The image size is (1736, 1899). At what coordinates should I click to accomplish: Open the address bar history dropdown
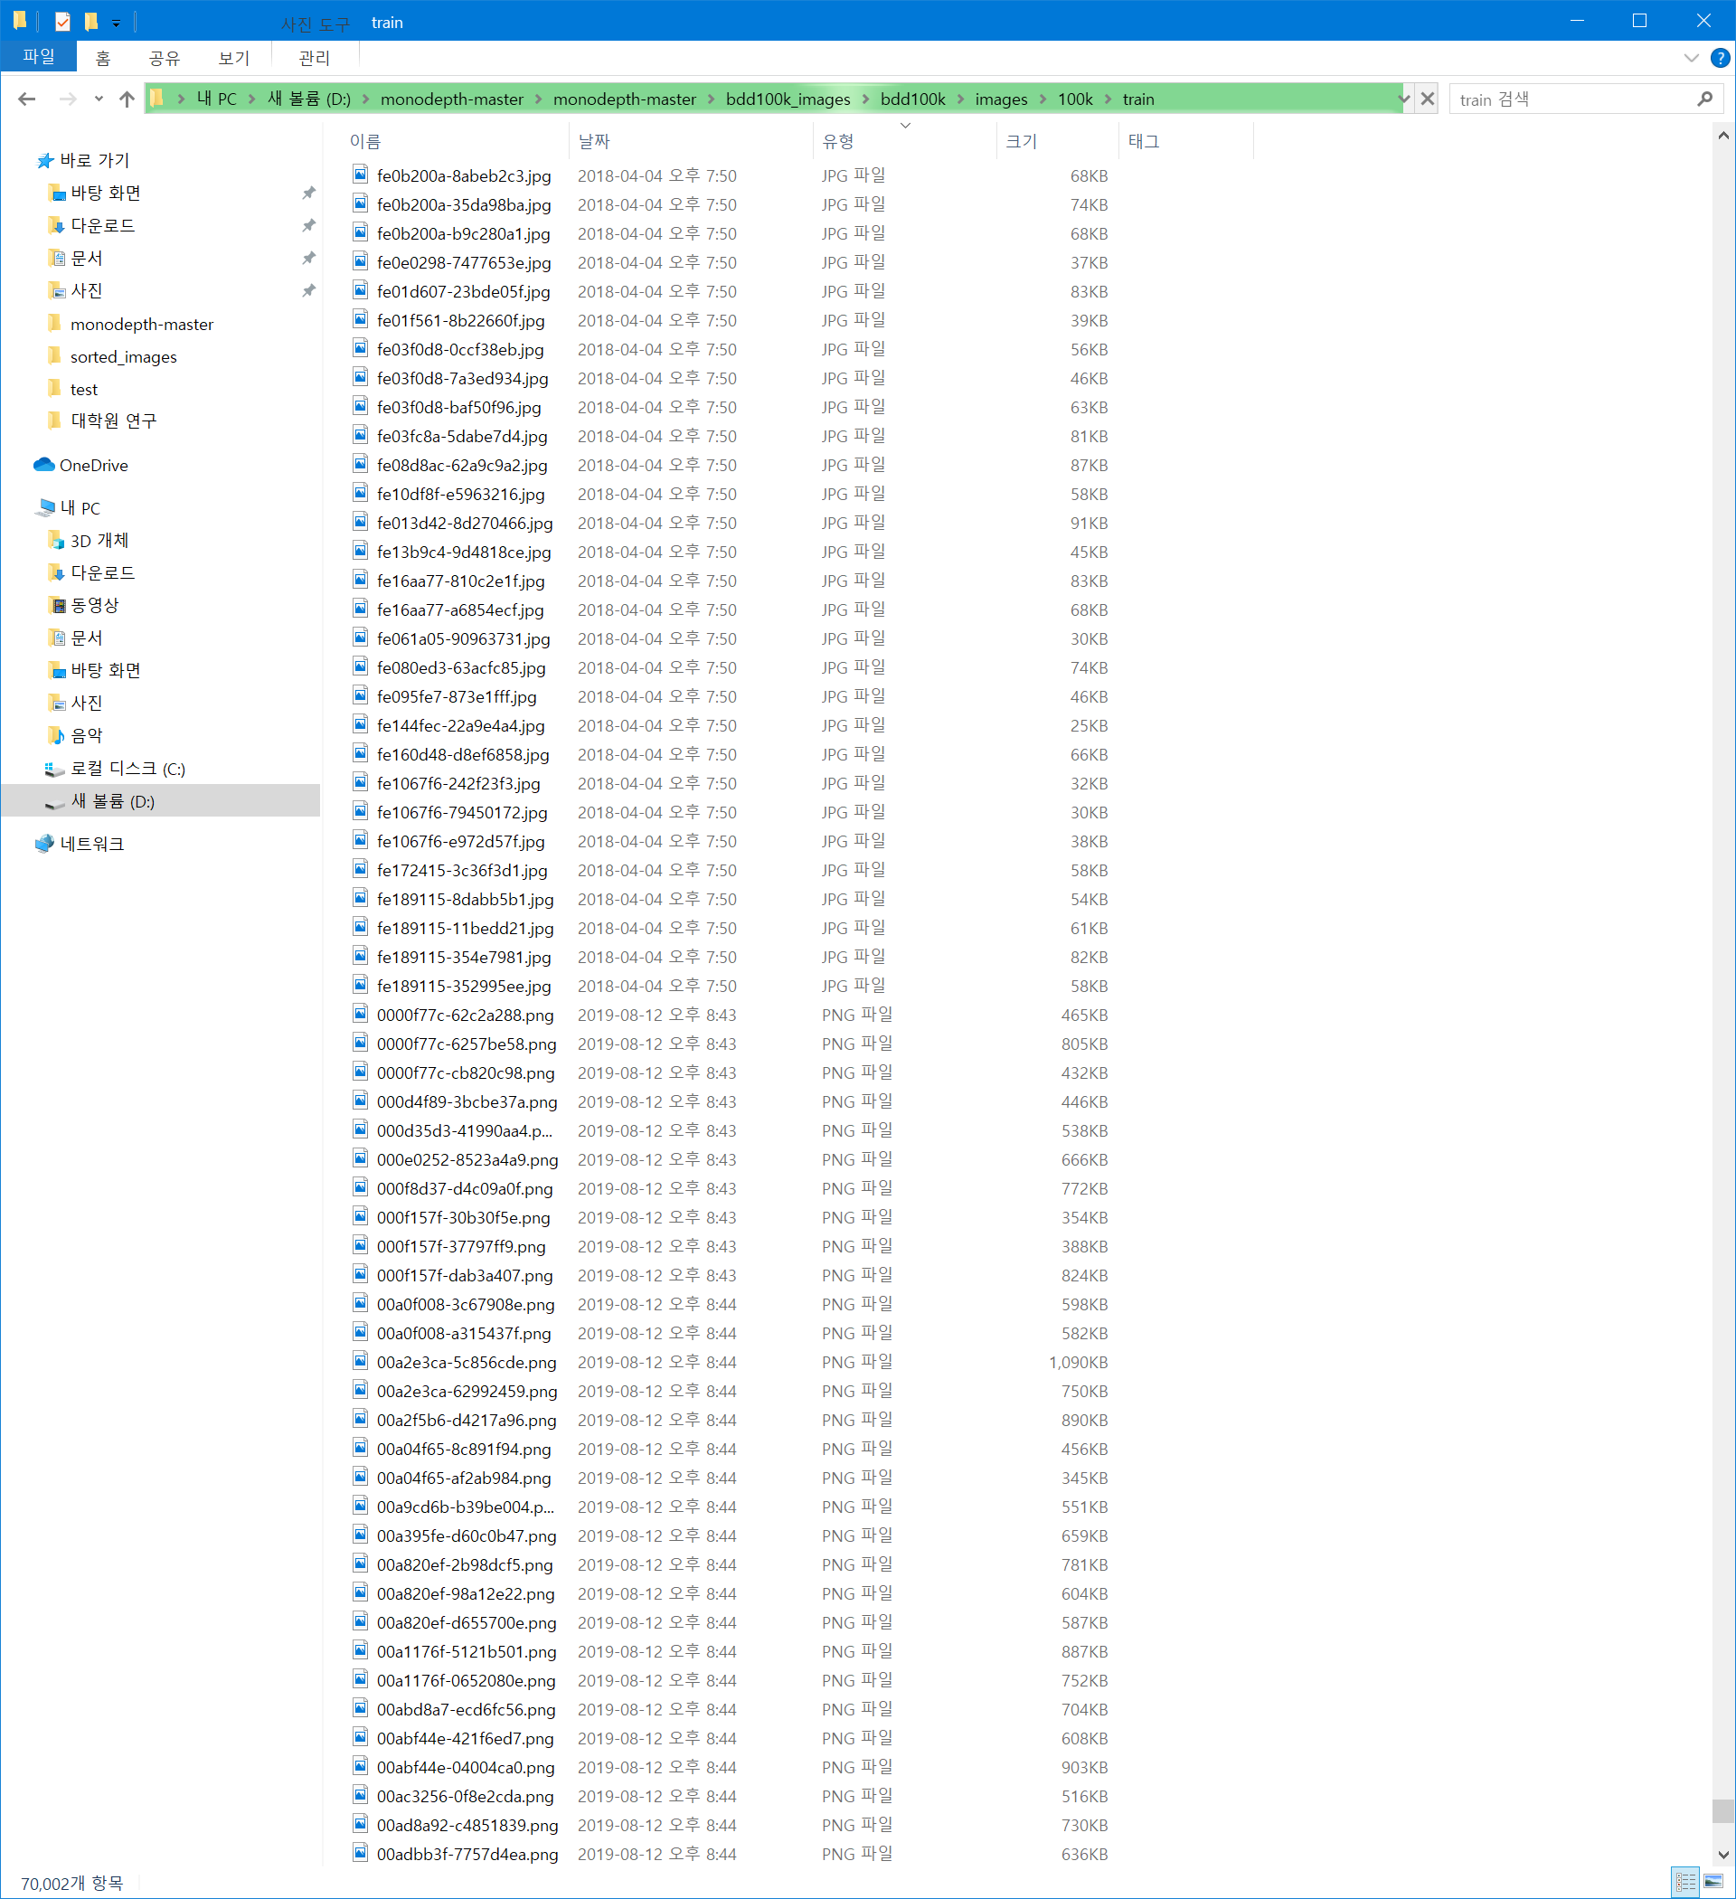point(1403,99)
